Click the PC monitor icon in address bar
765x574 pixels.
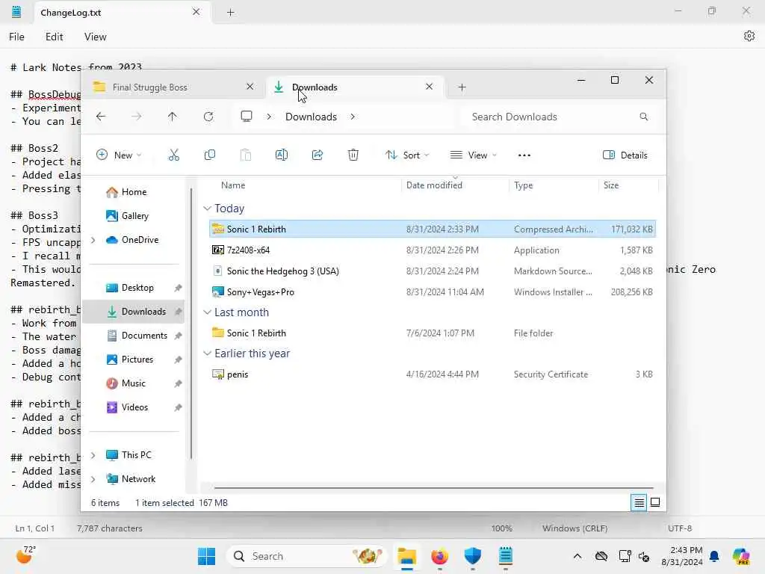(x=247, y=117)
